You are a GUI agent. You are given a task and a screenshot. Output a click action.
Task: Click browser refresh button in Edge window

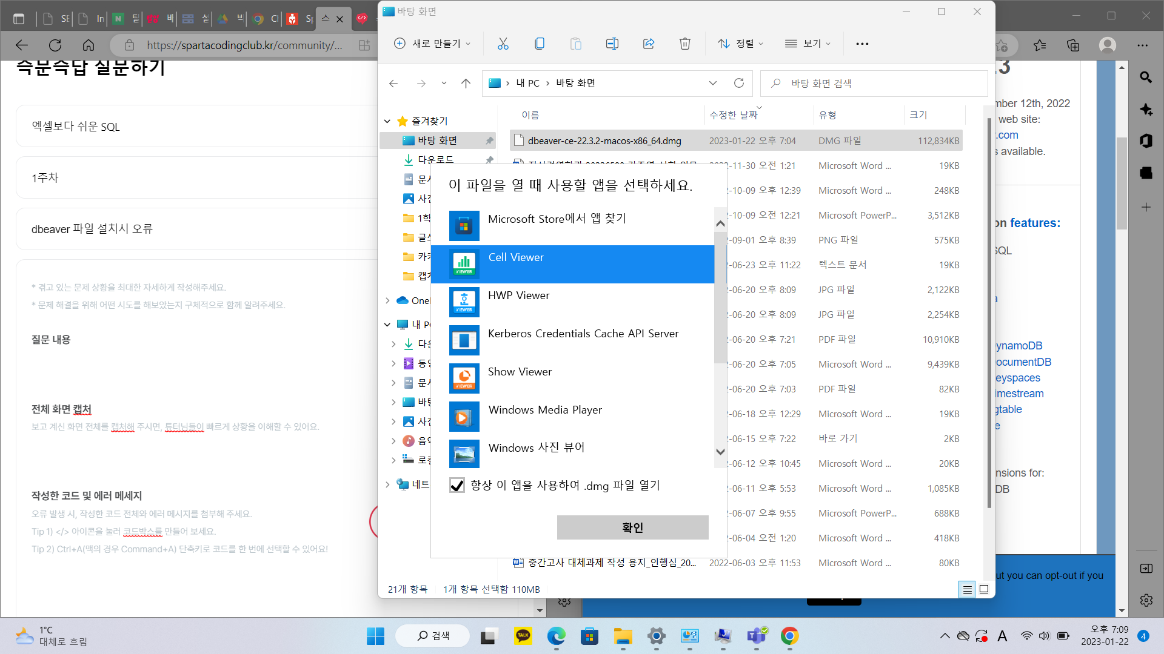point(55,45)
